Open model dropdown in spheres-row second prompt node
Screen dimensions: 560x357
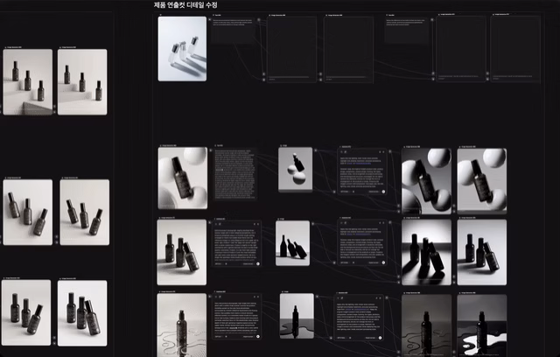345,192
